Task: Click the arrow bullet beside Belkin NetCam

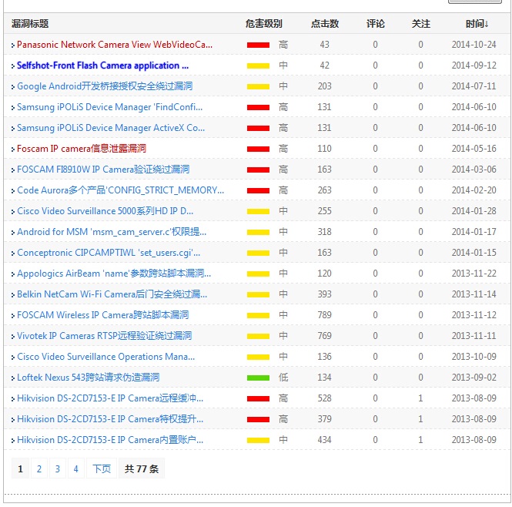Action: [x=13, y=295]
